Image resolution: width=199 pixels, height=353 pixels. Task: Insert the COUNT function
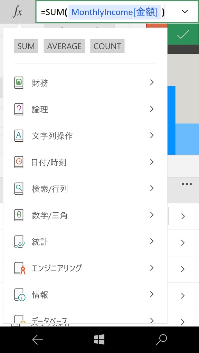point(107,46)
